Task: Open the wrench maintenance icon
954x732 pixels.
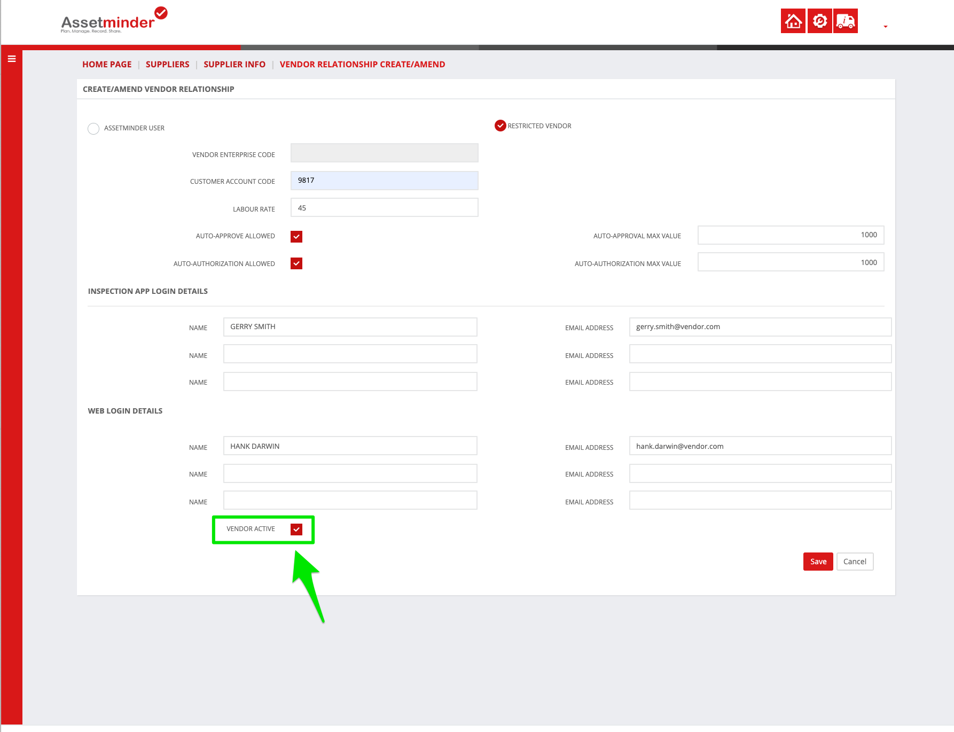Action: 819,21
